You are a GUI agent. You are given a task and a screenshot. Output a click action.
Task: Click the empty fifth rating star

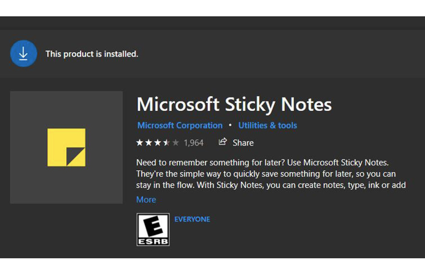pos(175,143)
